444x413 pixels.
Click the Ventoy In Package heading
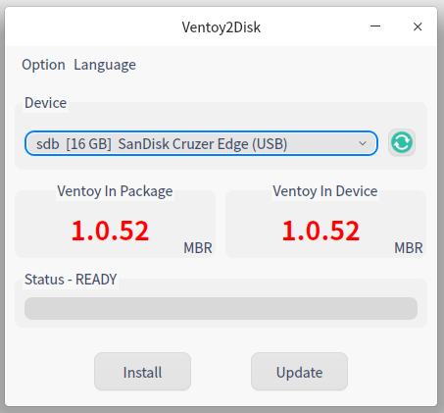[115, 191]
